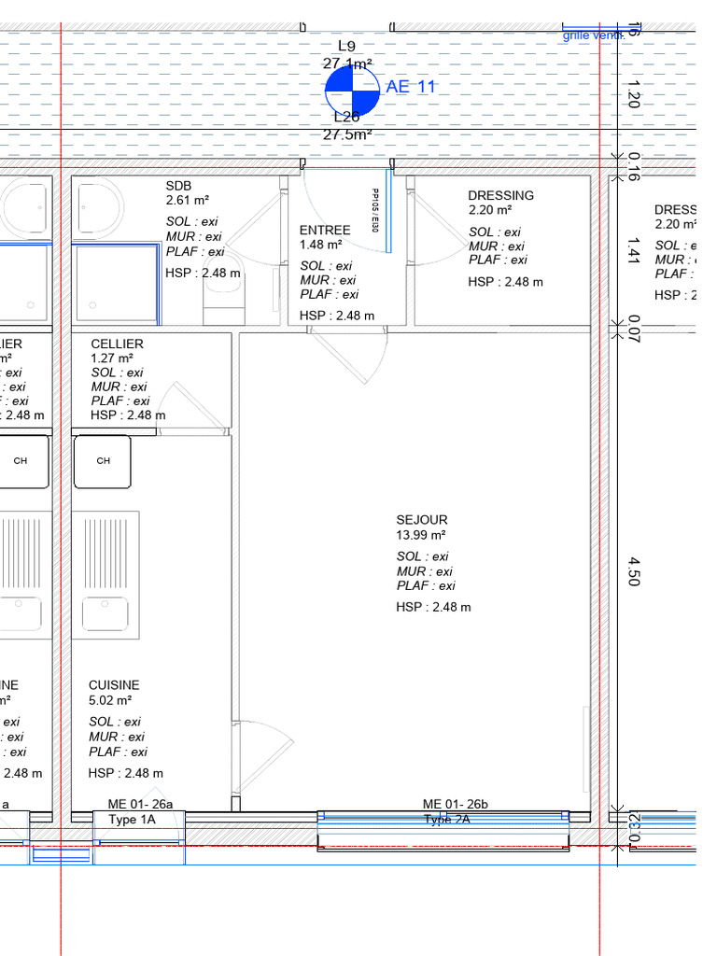Select HSP : 2.48 m in ENTREE

(337, 316)
